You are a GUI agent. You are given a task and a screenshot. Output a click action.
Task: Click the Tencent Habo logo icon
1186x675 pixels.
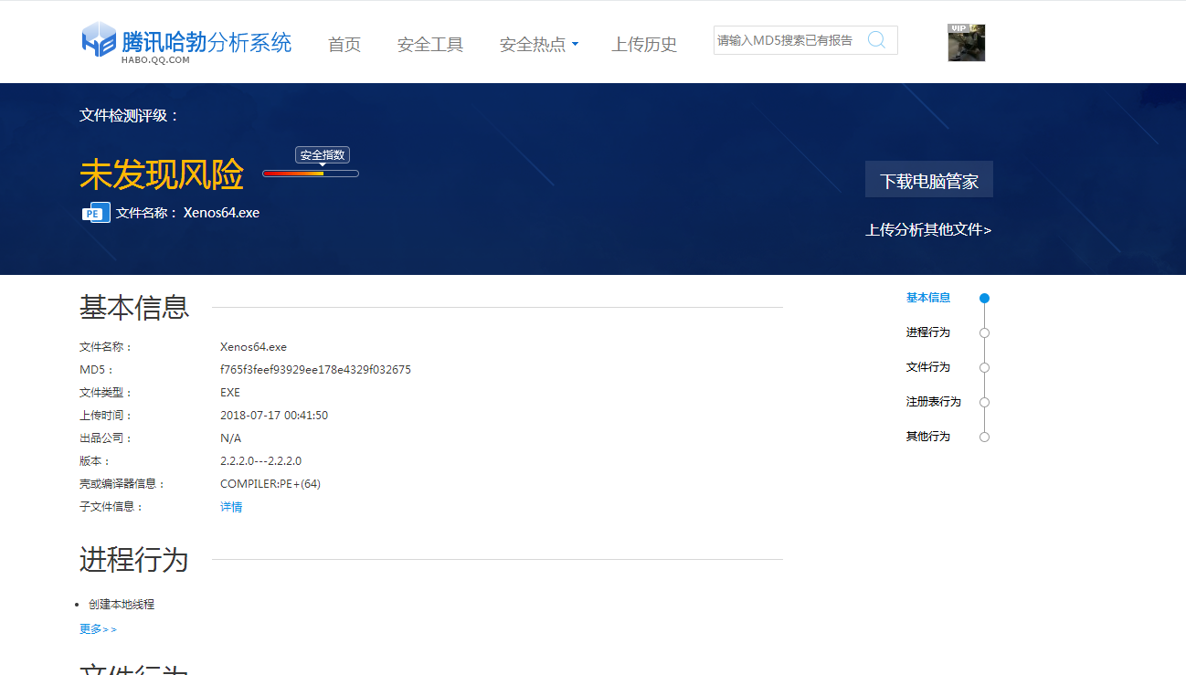(99, 40)
